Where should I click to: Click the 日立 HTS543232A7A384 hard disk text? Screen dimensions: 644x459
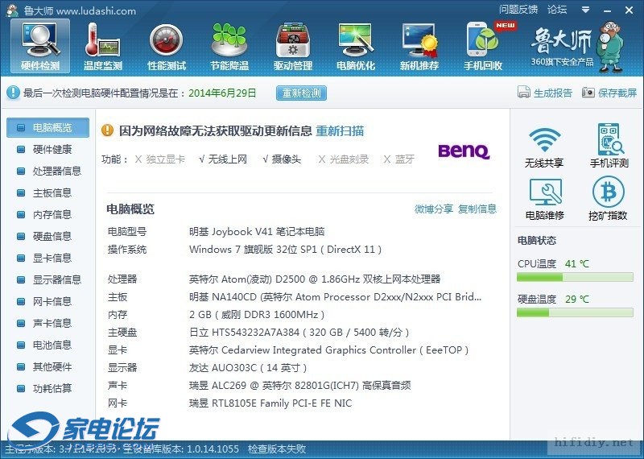[x=299, y=333]
